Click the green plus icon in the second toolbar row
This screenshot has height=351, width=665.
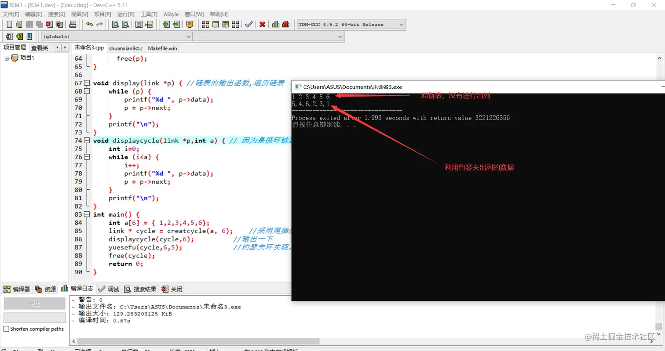point(19,36)
